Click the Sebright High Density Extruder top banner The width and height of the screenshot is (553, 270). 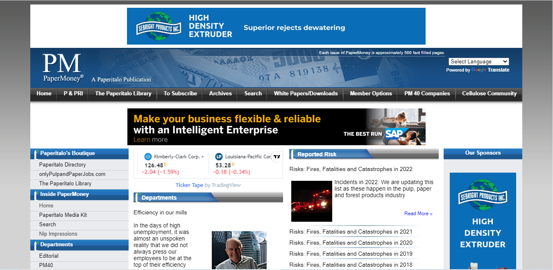pos(276,26)
